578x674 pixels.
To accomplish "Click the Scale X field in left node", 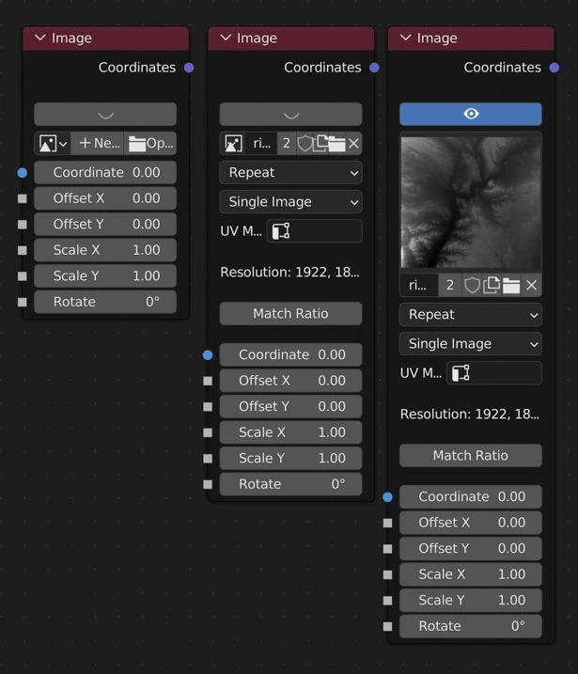I will coord(105,250).
